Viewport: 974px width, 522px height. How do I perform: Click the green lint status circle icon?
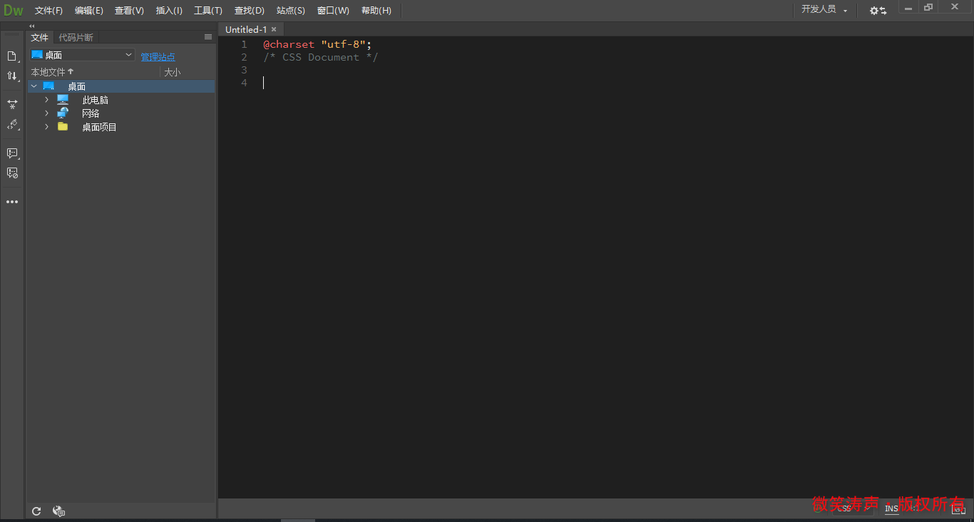819,508
